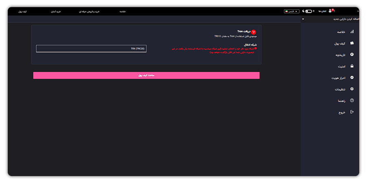Image resolution: width=367 pixels, height=183 pixels.
Task: Open خرید و فروش حرفه ای in top navigation
Action: [89, 11]
